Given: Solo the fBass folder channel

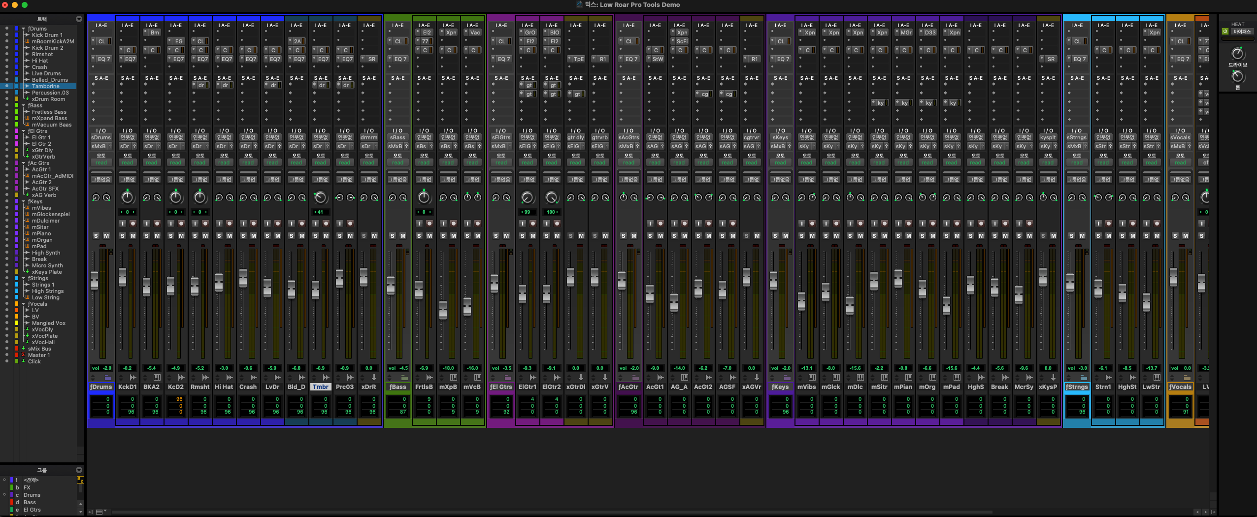Looking at the screenshot, I should point(393,236).
